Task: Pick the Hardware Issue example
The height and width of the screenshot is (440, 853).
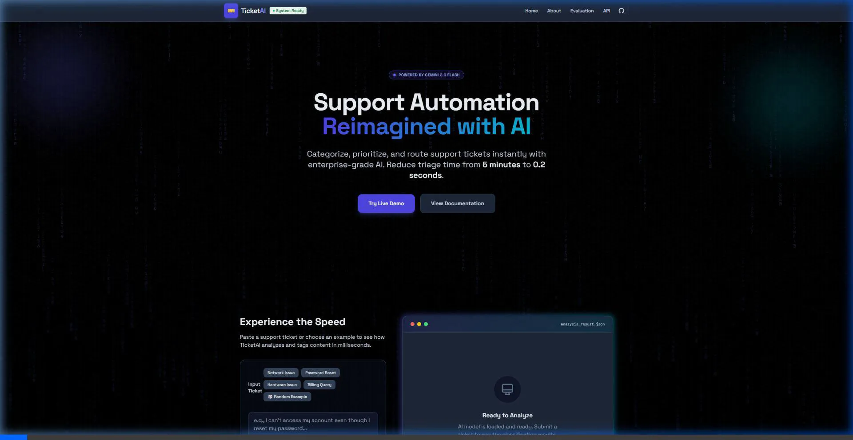Action: [282, 385]
